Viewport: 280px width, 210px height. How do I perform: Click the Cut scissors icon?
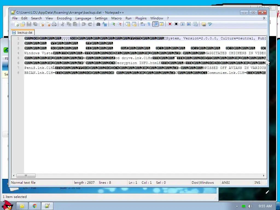tap(63, 24)
